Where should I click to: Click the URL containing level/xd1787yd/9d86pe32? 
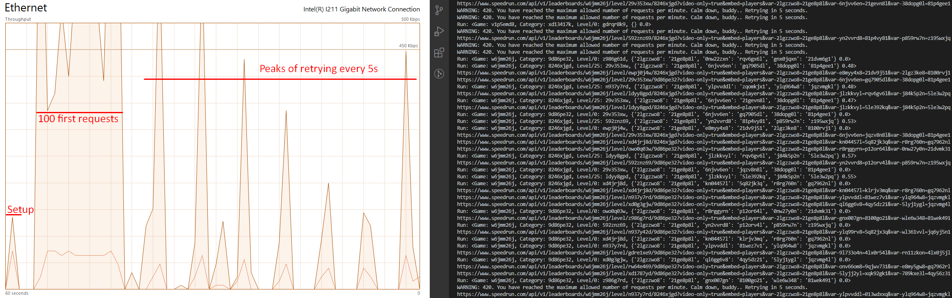pyautogui.click(x=704, y=274)
